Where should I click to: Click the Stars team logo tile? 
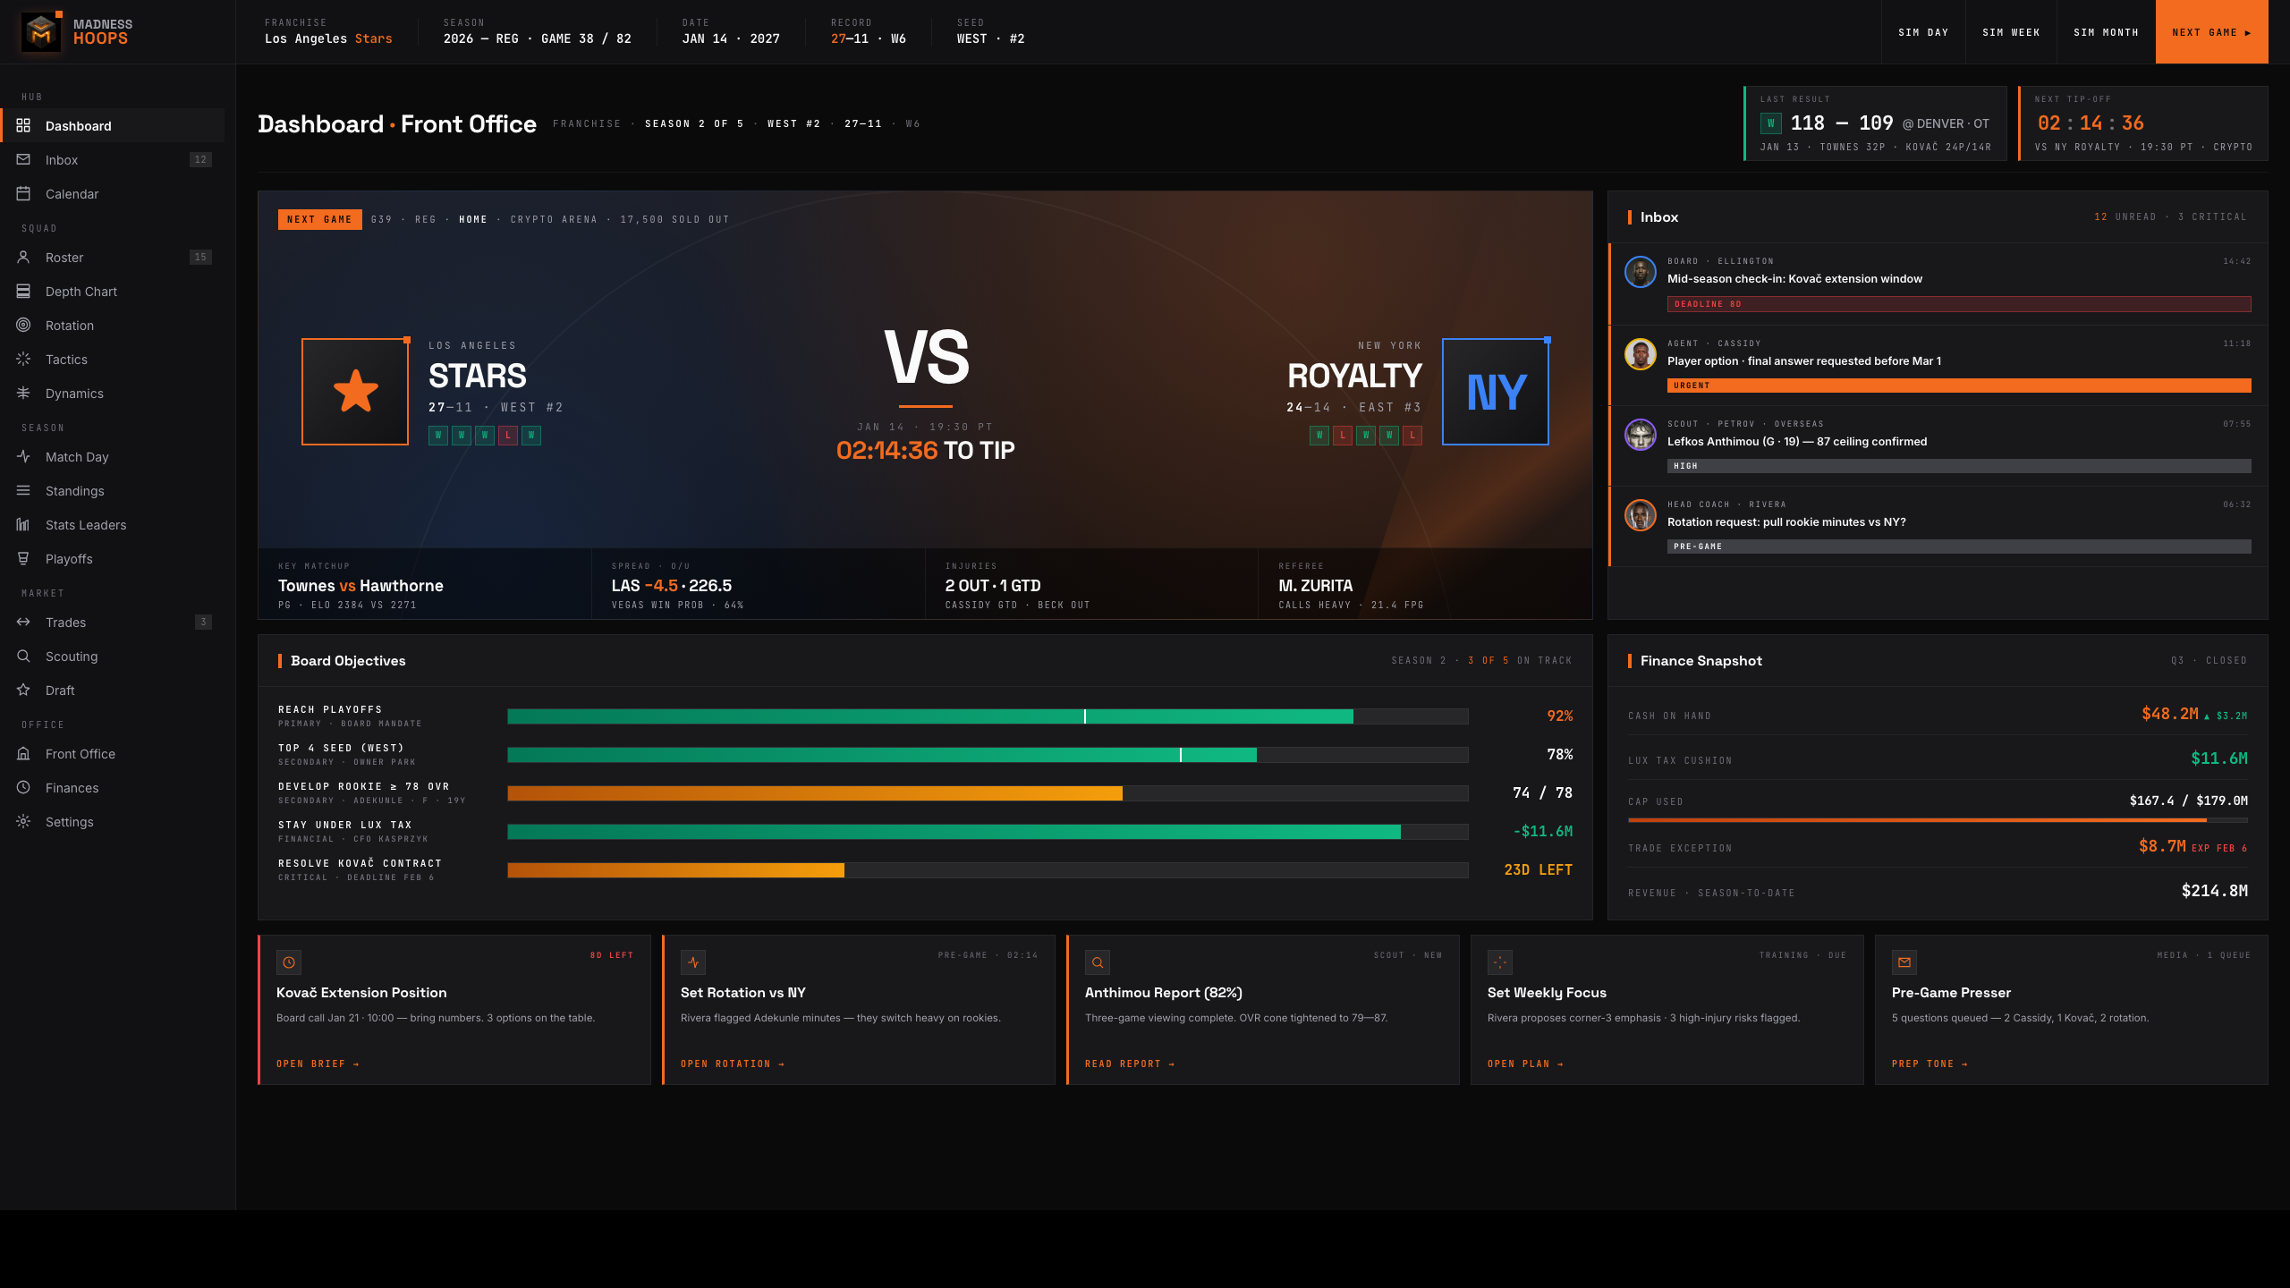(355, 391)
